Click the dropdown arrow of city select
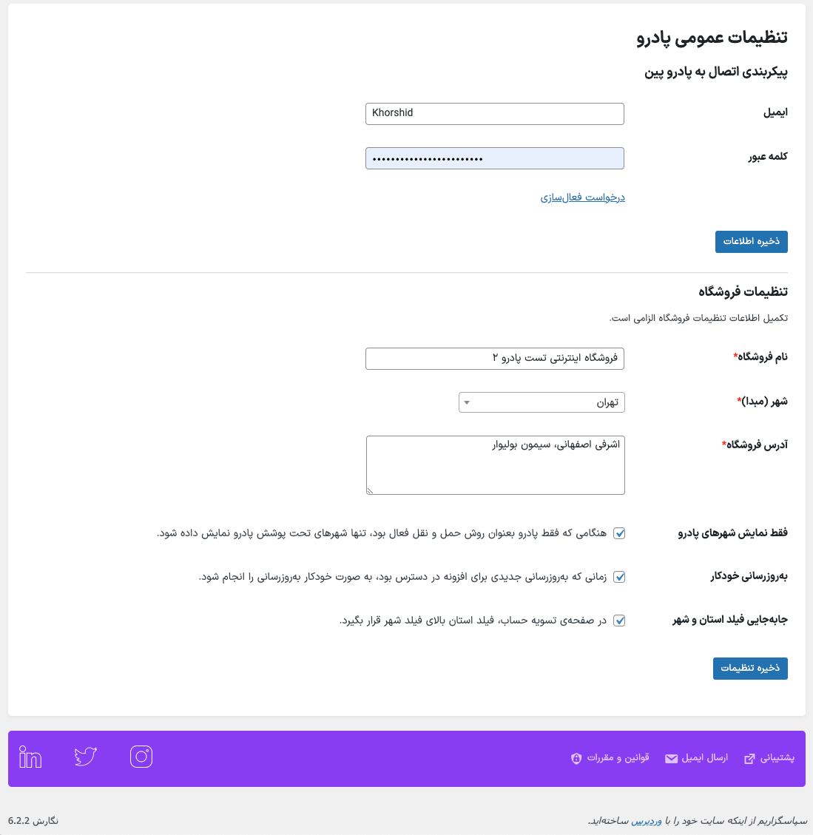The height and width of the screenshot is (835, 813). 467,402
